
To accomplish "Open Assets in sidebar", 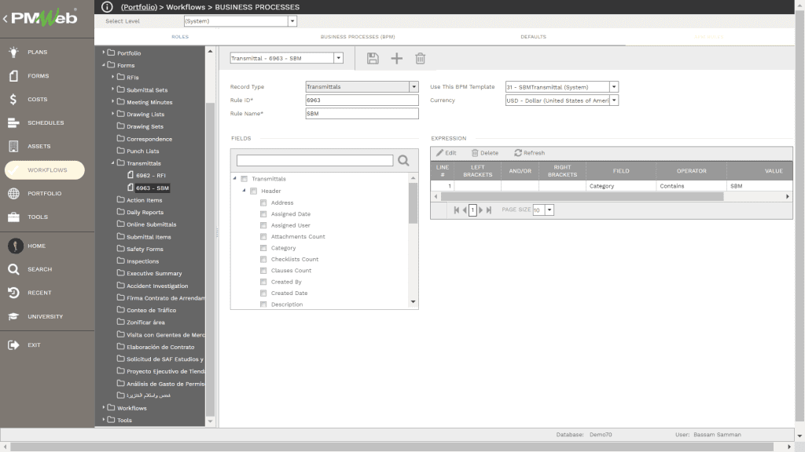I will pyautogui.click(x=39, y=146).
